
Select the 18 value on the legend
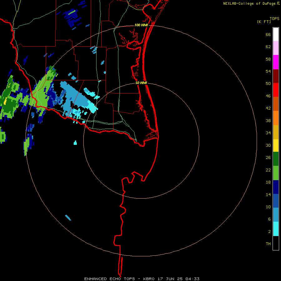pos(268,182)
